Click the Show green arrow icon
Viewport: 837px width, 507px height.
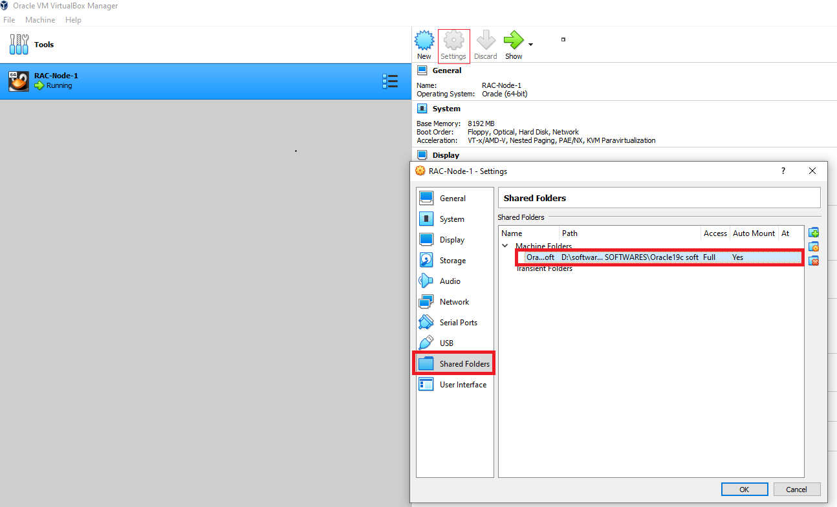pyautogui.click(x=514, y=40)
